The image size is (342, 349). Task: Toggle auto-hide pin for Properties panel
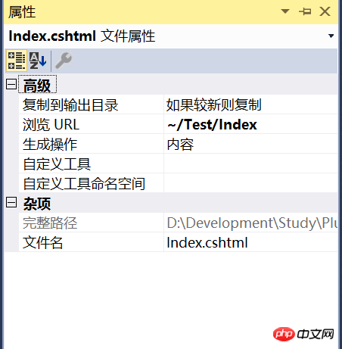(305, 11)
